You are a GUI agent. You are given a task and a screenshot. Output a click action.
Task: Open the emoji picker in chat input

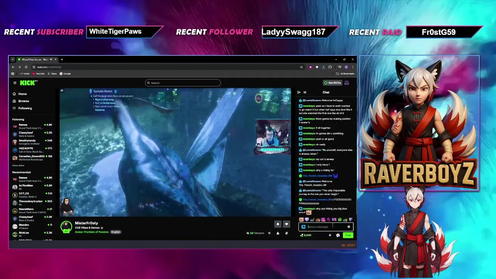(348, 227)
